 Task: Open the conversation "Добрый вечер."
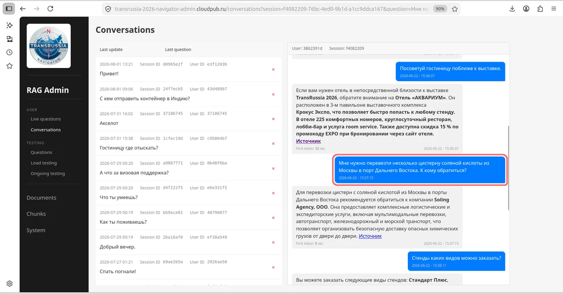[189, 243]
